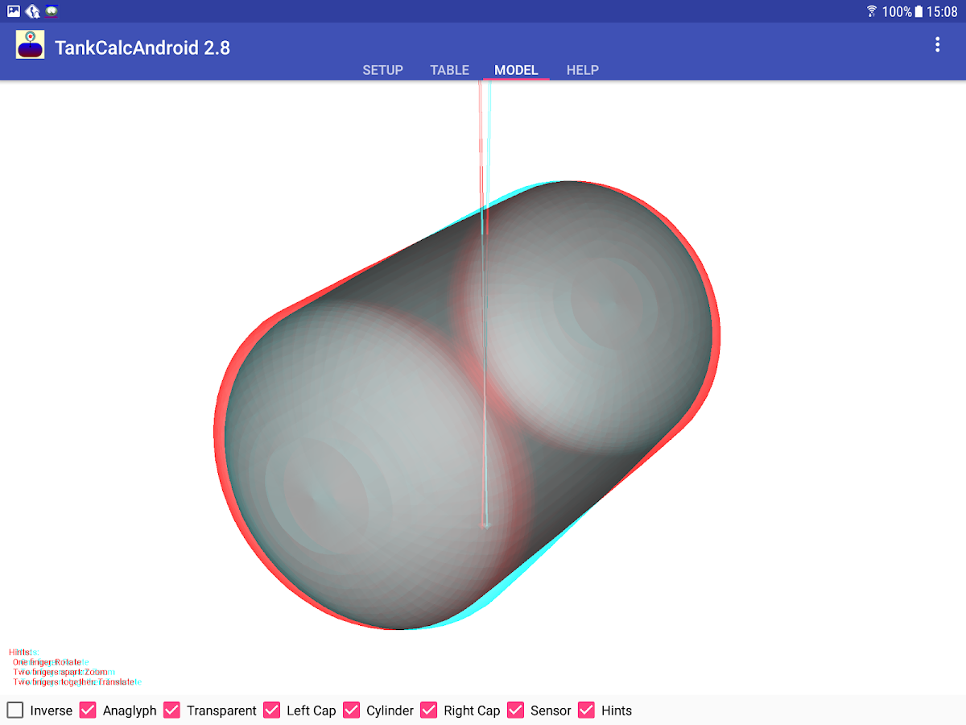Tap the TankCalcAndroid app logo icon

pos(31,45)
